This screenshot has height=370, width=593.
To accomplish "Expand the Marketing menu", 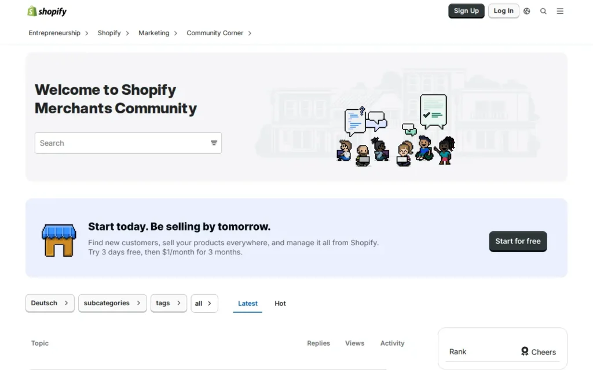I will click(x=158, y=33).
